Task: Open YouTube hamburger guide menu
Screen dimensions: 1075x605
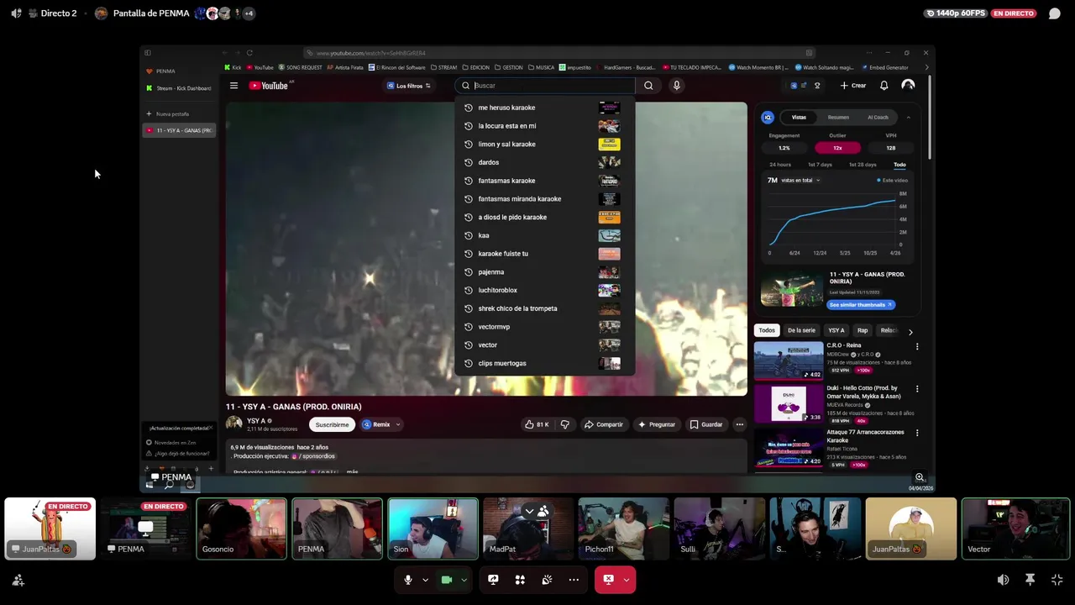Action: (233, 86)
